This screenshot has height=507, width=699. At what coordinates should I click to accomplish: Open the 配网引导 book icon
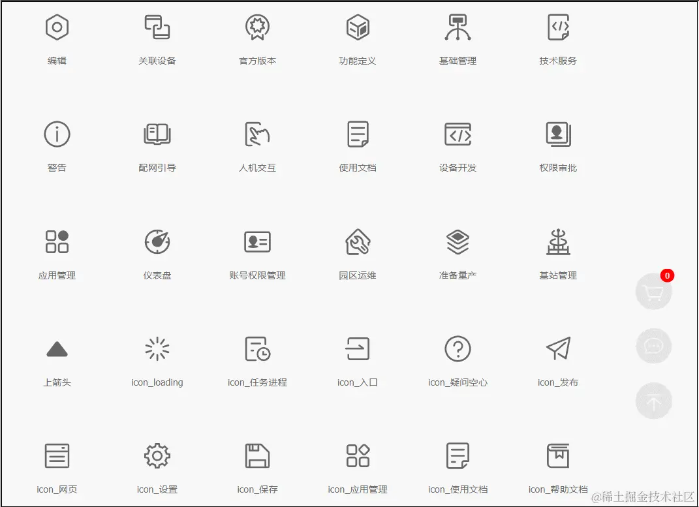(x=157, y=134)
